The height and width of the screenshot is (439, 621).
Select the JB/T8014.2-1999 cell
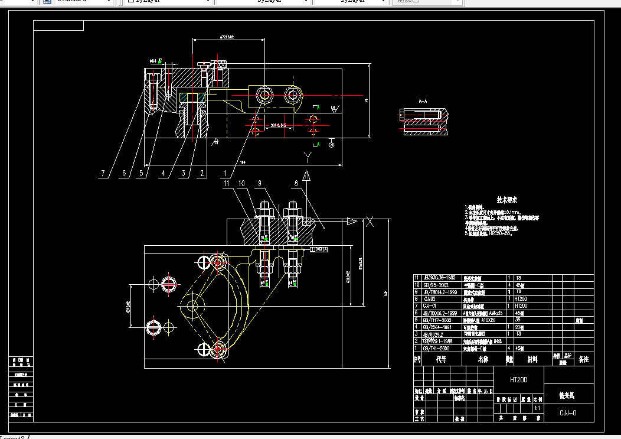pyautogui.click(x=440, y=292)
